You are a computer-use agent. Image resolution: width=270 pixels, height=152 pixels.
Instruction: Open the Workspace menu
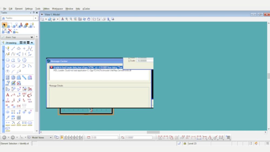tap(57, 9)
